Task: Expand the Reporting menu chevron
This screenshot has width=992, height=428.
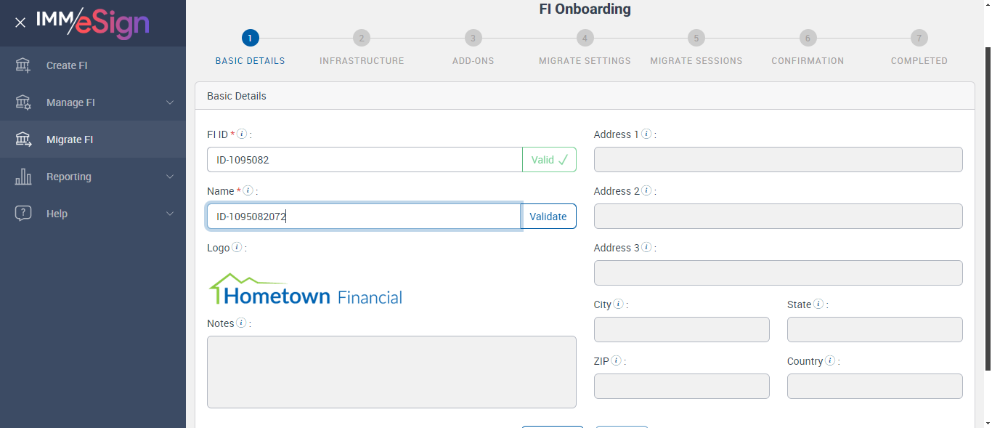Action: 170,177
